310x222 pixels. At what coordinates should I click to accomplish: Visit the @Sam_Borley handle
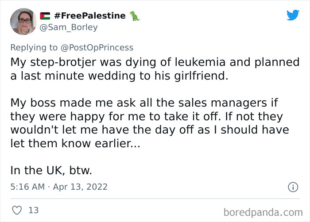coord(69,27)
